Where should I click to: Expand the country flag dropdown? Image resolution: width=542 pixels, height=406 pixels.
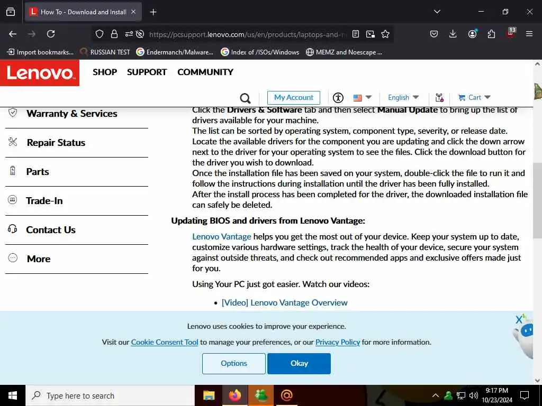(362, 98)
